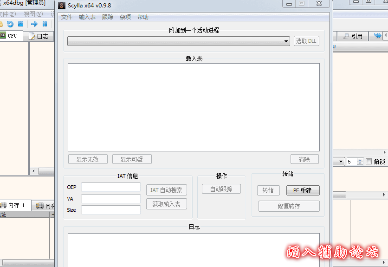Focus the OEP input field
The image size is (388, 267).
(111, 187)
